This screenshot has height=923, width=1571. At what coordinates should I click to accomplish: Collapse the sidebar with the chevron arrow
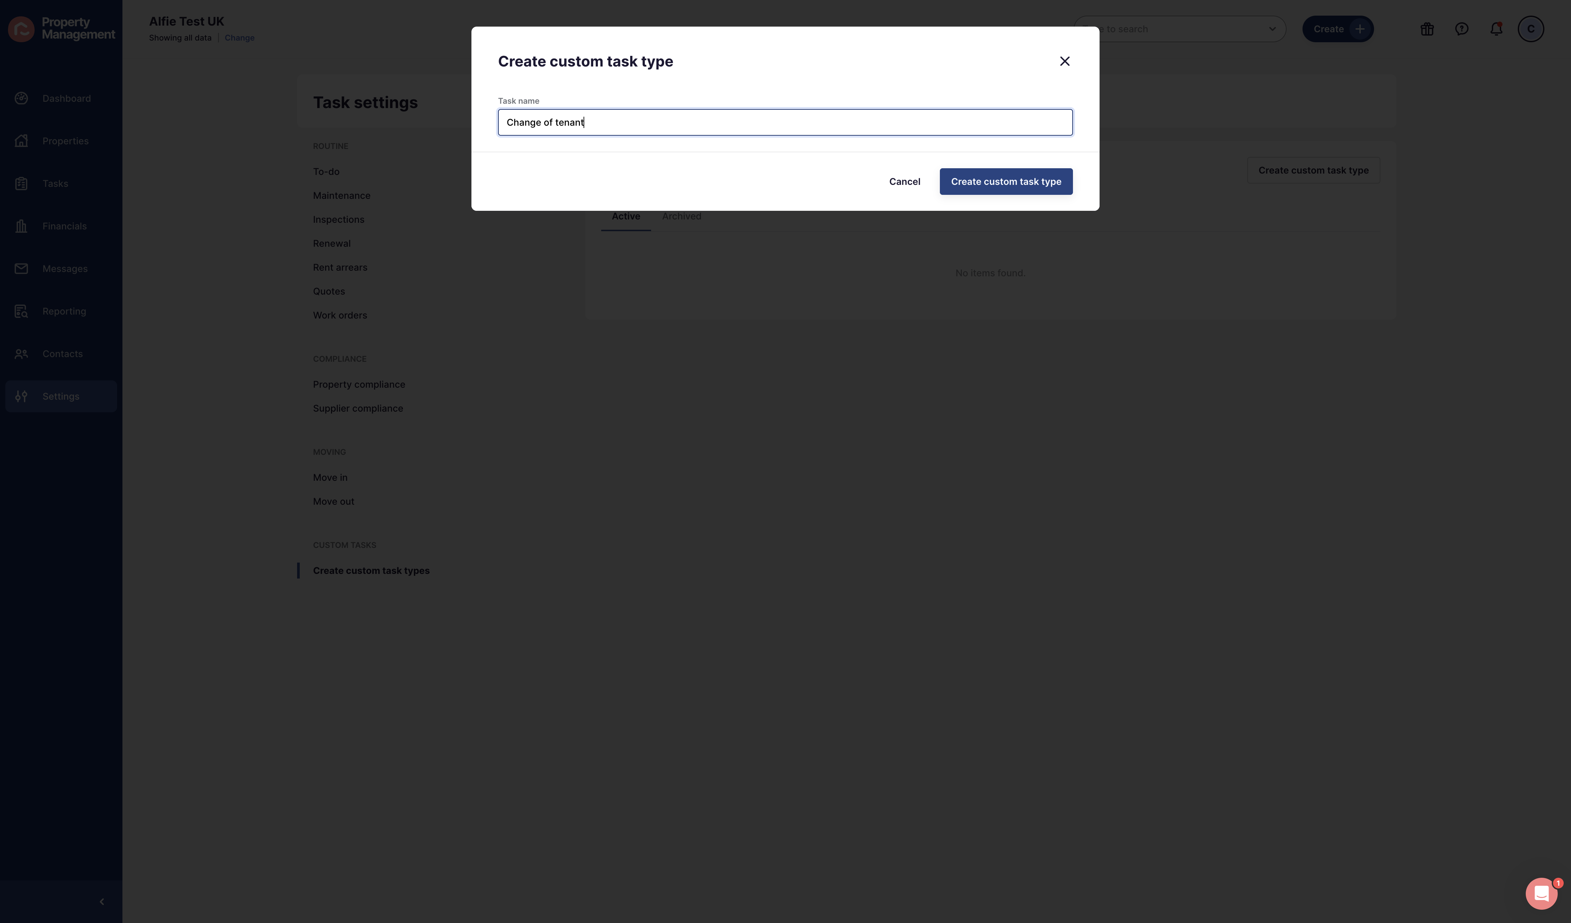tap(101, 901)
